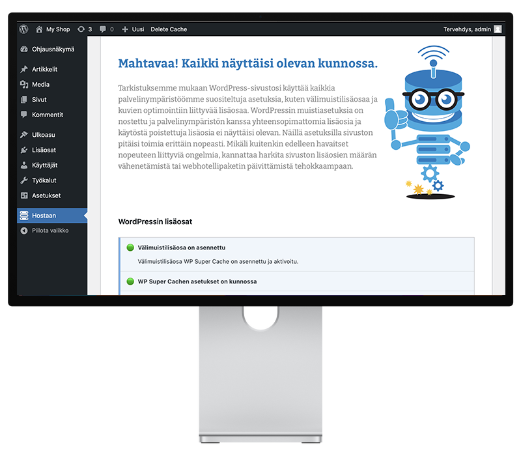The image size is (521, 456).
Task: Click the Ohjausnäkymä dashboard icon
Action: click(x=24, y=50)
